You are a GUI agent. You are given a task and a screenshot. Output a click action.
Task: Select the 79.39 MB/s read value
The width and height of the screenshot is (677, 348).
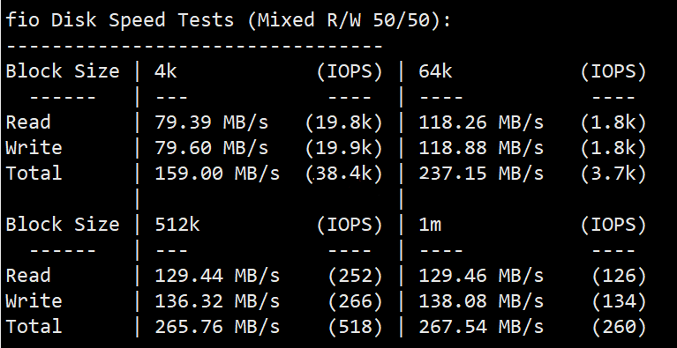pos(212,122)
